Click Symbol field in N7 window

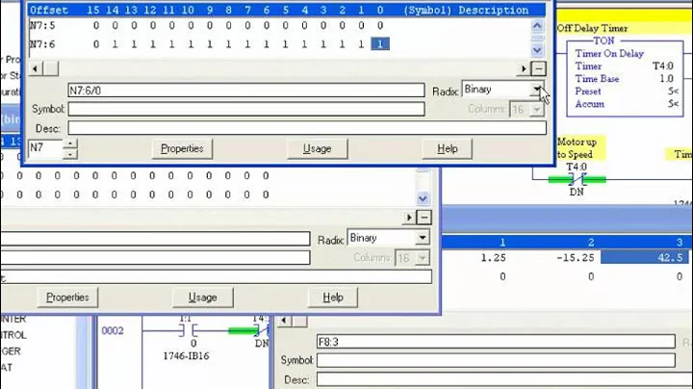(246, 109)
